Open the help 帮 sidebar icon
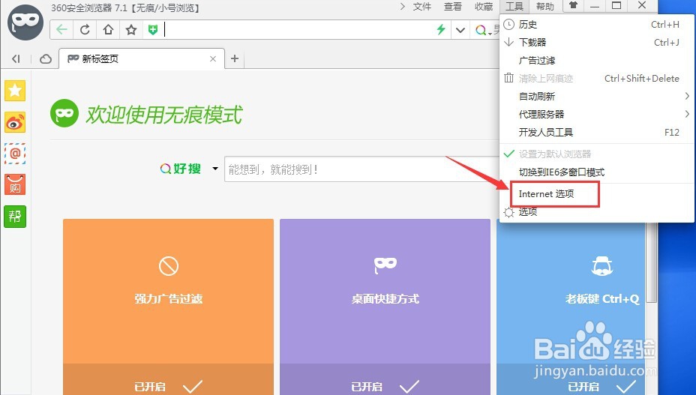Image resolution: width=696 pixels, height=395 pixels. pyautogui.click(x=15, y=216)
